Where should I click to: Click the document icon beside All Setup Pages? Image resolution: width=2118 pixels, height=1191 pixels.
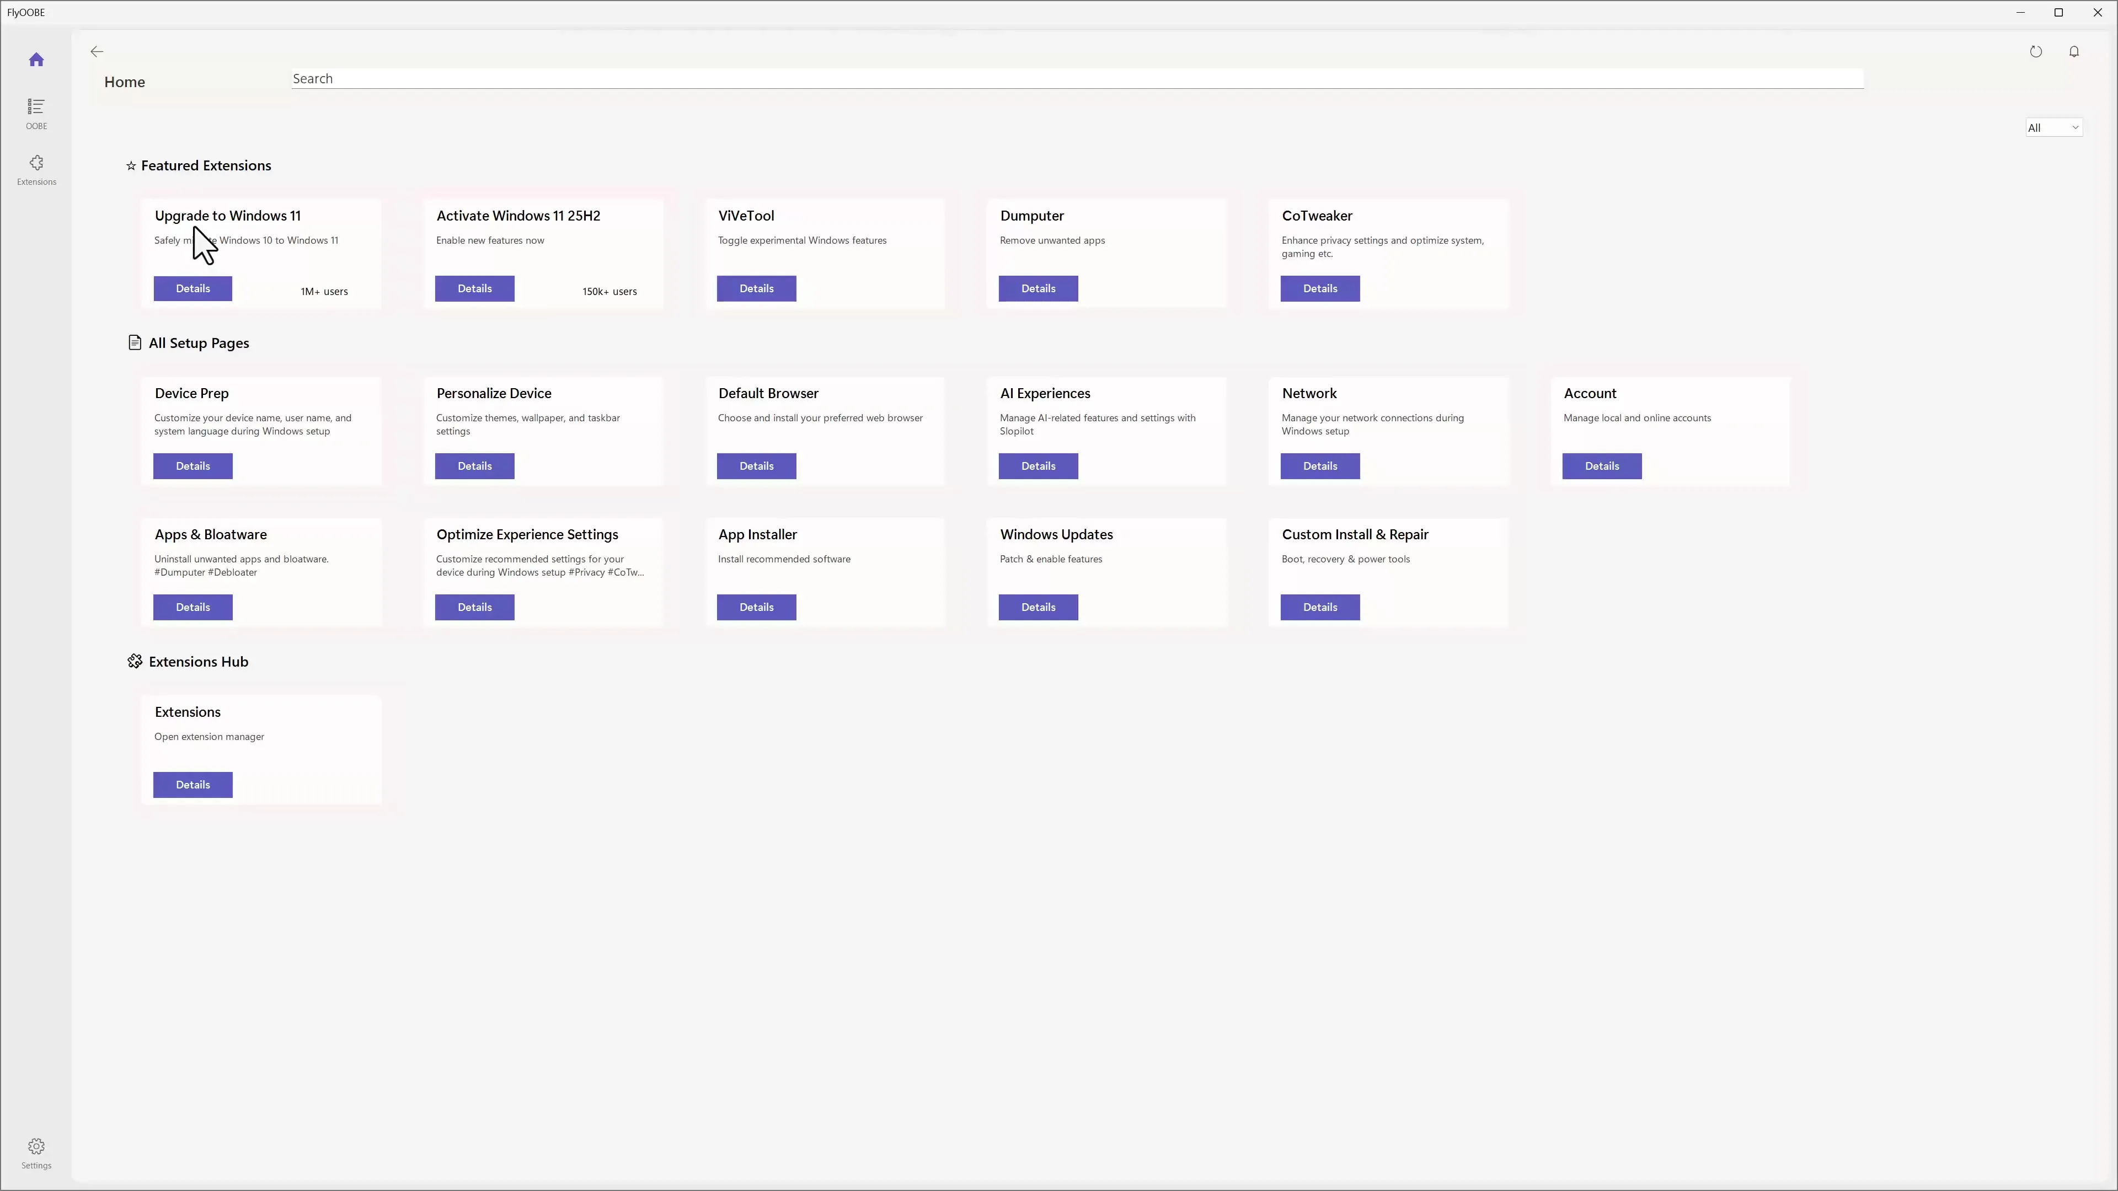(x=135, y=343)
